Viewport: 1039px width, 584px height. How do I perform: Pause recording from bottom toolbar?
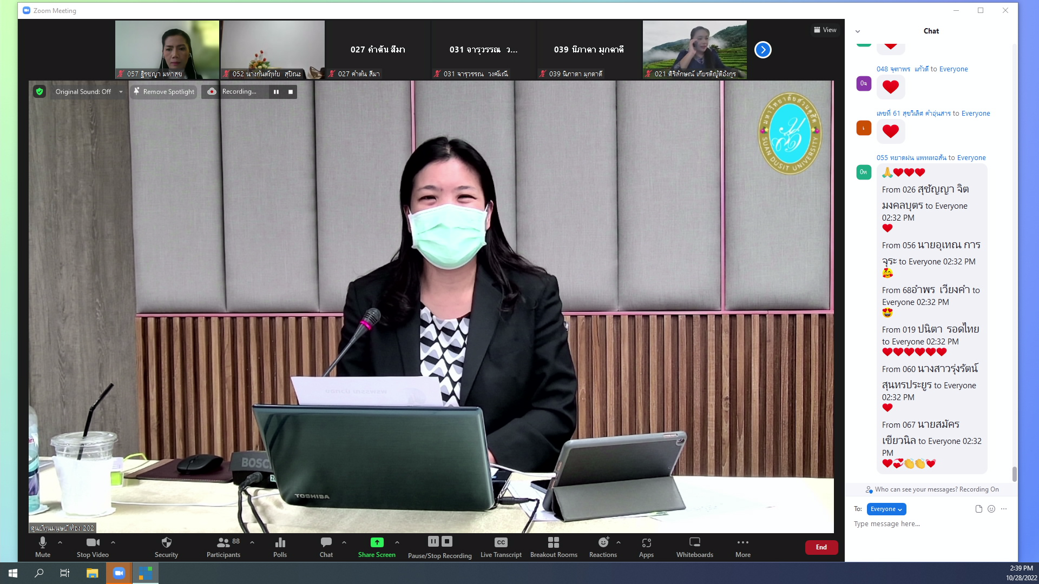[x=433, y=541]
